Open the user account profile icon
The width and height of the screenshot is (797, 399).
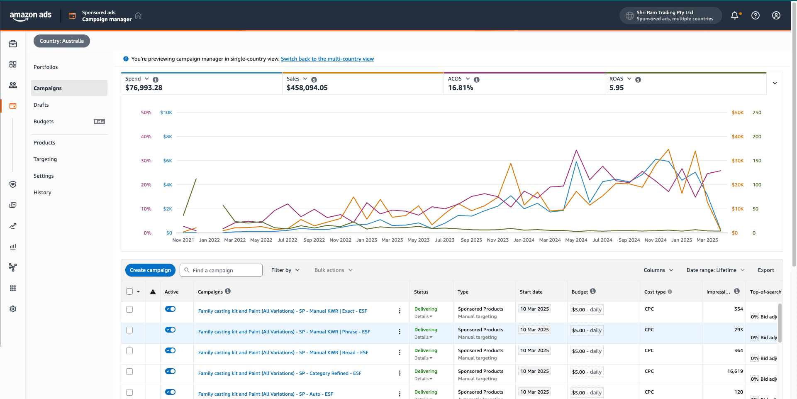coord(776,15)
